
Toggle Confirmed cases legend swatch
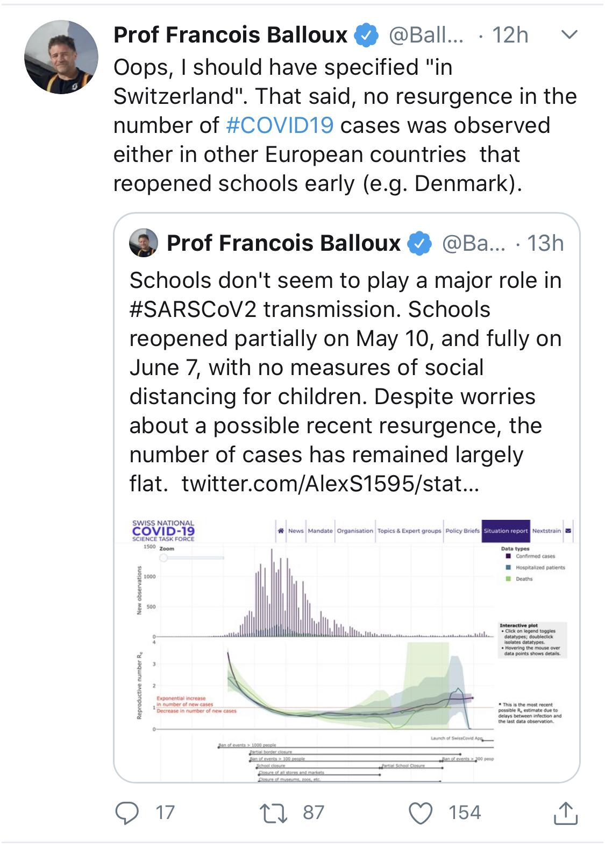click(x=508, y=556)
